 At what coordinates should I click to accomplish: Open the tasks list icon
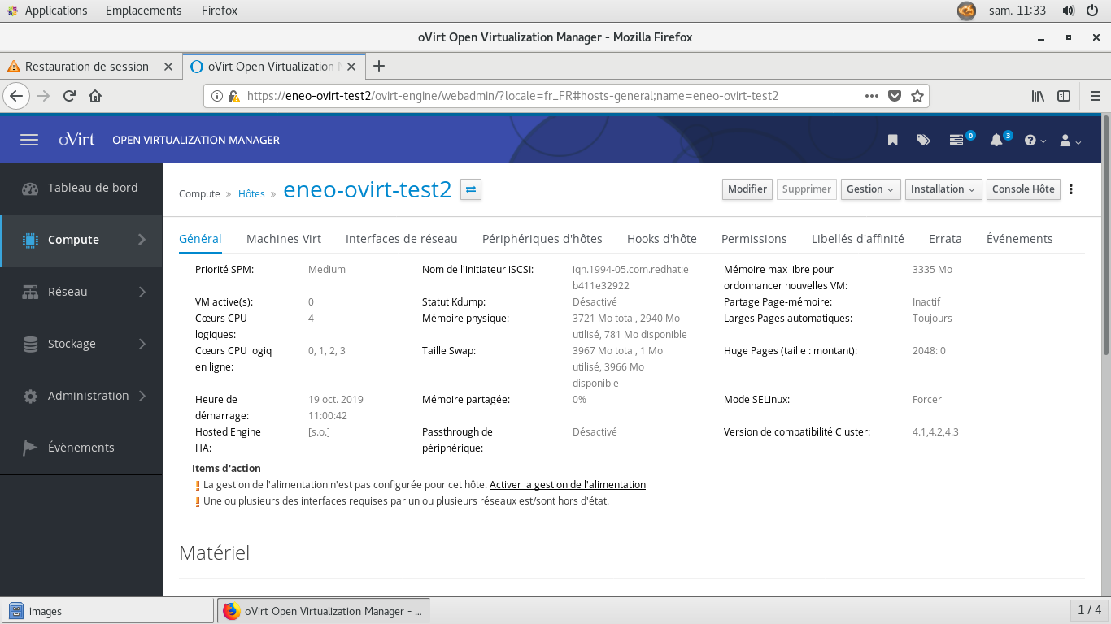(x=957, y=140)
